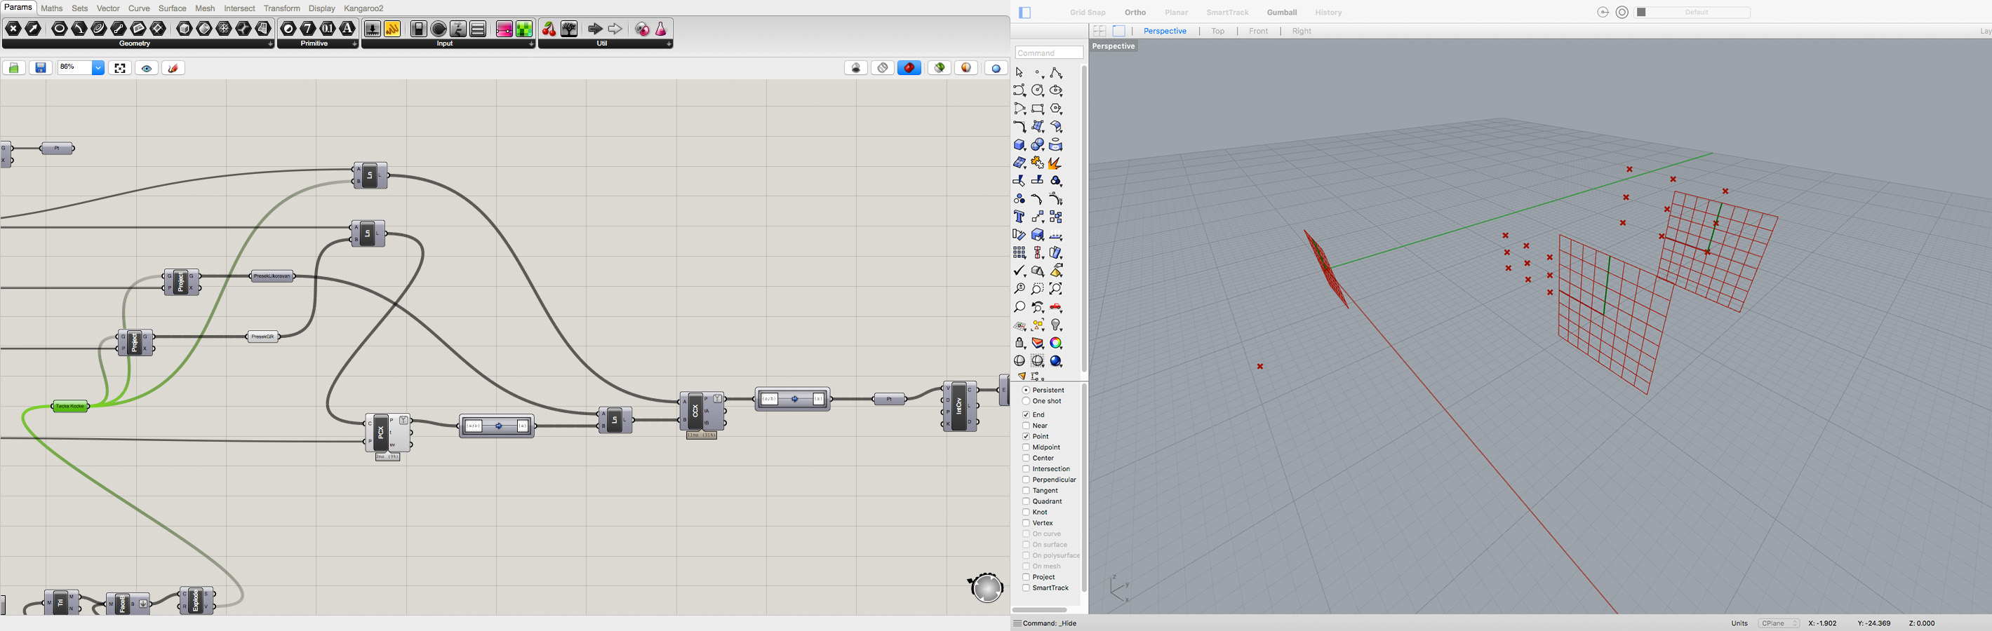Open the sketch pen tool on canvas toolbar
Viewport: 1992px width, 631px height.
[x=173, y=68]
